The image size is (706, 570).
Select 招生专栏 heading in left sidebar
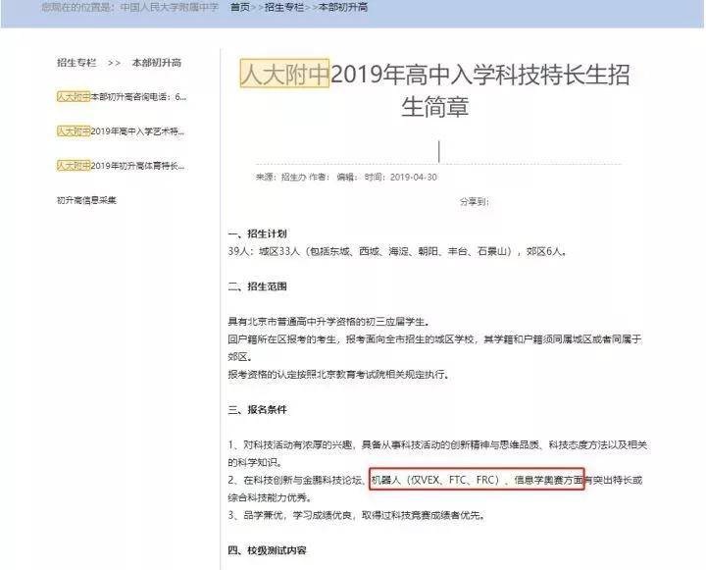76,63
